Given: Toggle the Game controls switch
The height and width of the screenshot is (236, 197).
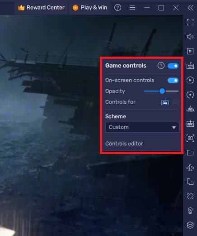Looking at the screenshot, I should pyautogui.click(x=173, y=66).
